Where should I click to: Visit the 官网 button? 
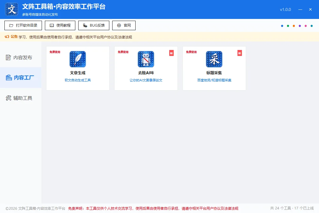click(x=124, y=25)
